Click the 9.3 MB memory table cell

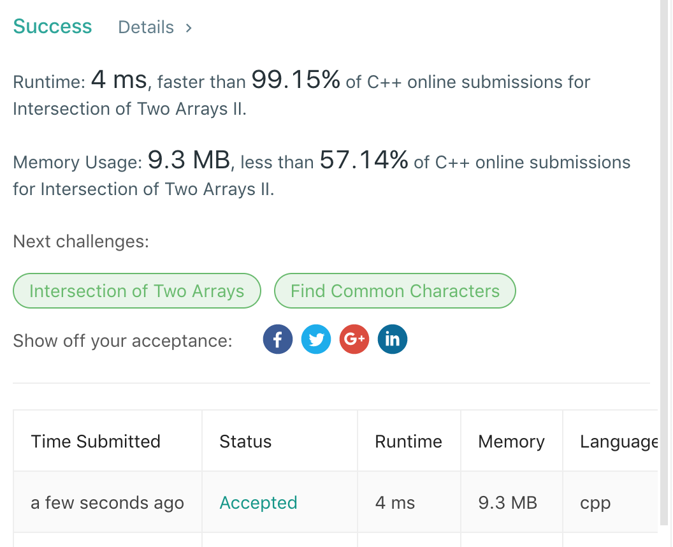point(507,502)
